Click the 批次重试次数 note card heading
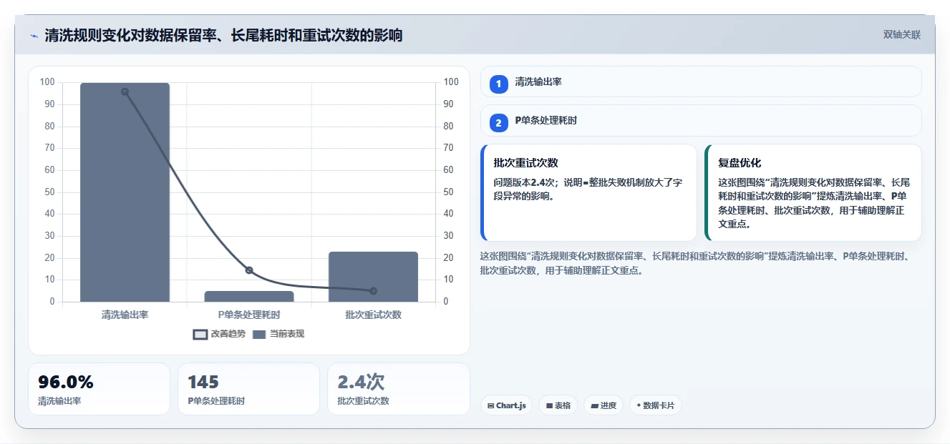This screenshot has width=950, height=444. (x=525, y=163)
